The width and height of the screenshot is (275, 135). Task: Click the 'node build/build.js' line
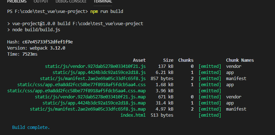click(34, 30)
